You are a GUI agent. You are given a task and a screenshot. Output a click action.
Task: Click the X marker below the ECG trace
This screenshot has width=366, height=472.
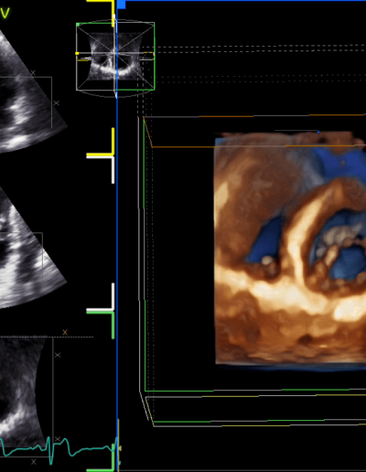(x=34, y=462)
